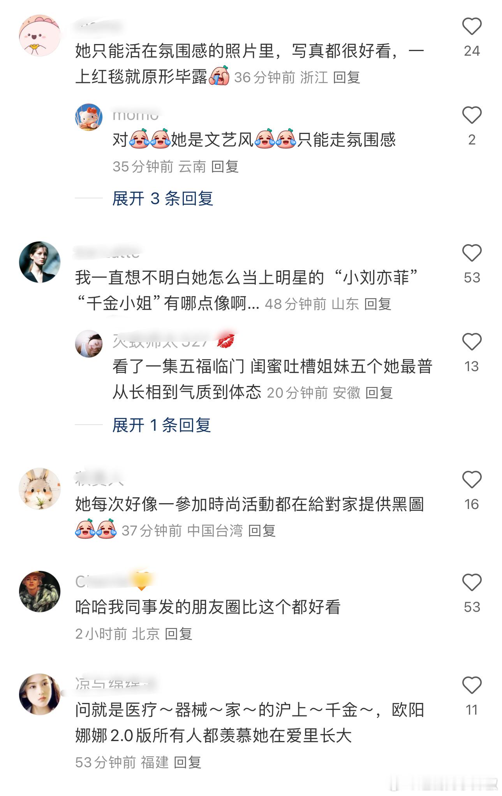502x796 pixels.
Task: Reply to the 37分钟前 中国台湾 comment
Action: pos(262,531)
